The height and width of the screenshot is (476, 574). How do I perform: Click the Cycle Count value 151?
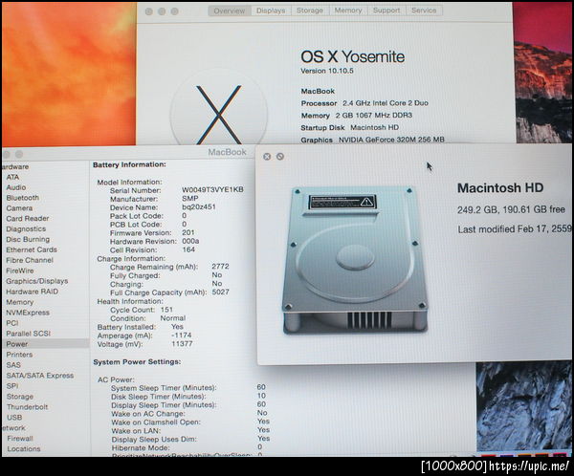click(166, 310)
